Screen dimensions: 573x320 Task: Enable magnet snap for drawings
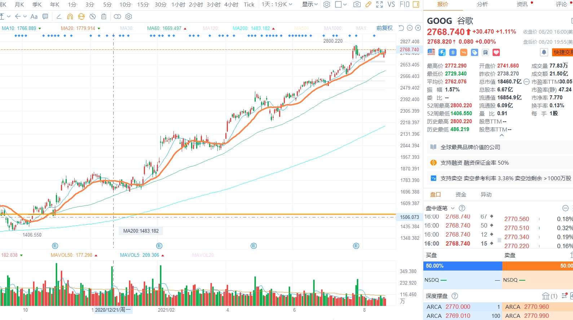pos(70,17)
